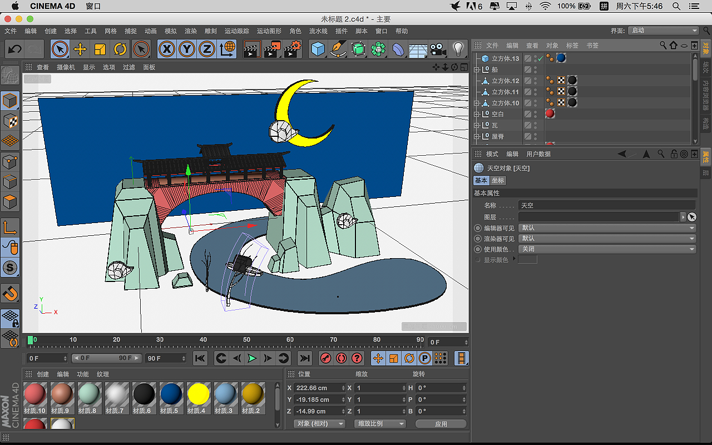Open the 对象 (相对) coordinate dropdown
Screen dimensions: 712x445
pos(319,424)
